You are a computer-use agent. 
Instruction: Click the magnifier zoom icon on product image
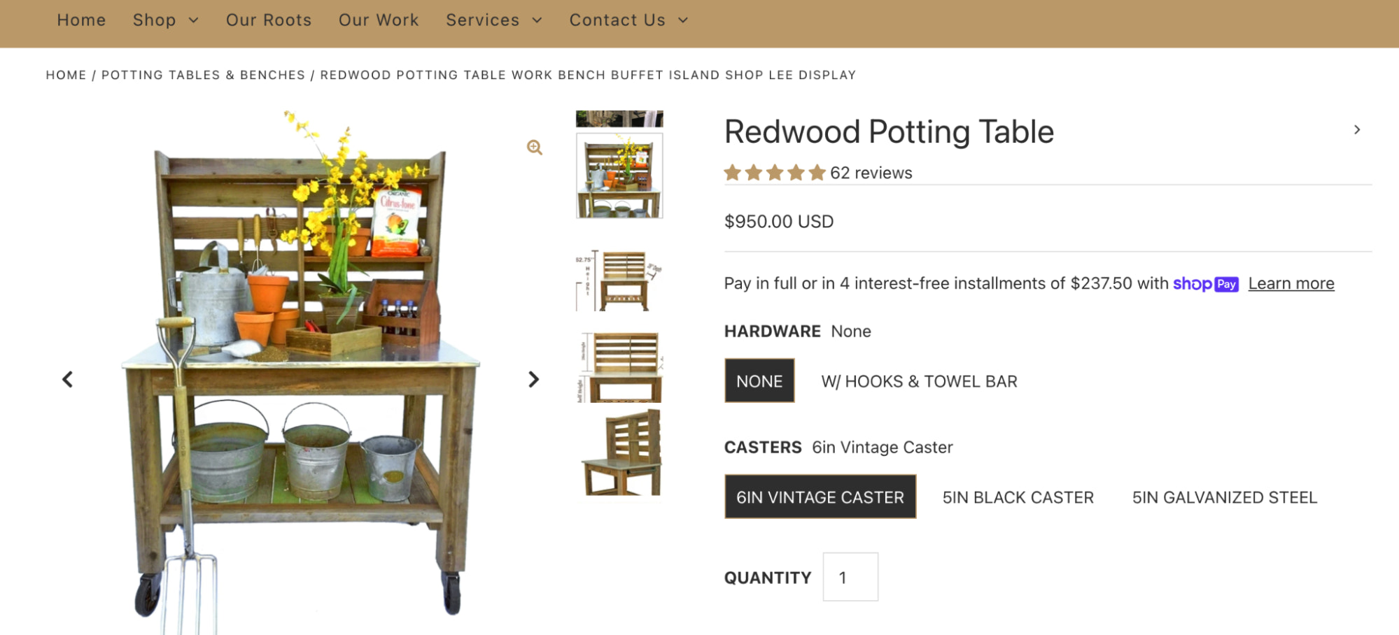pyautogui.click(x=535, y=147)
